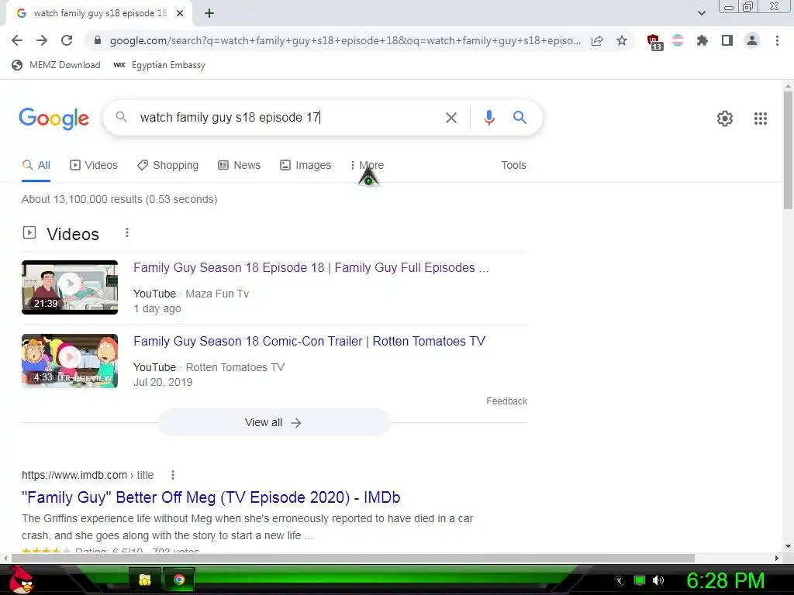Image resolution: width=794 pixels, height=595 pixels.
Task: Open a new browser tab
Action: pos(209,14)
